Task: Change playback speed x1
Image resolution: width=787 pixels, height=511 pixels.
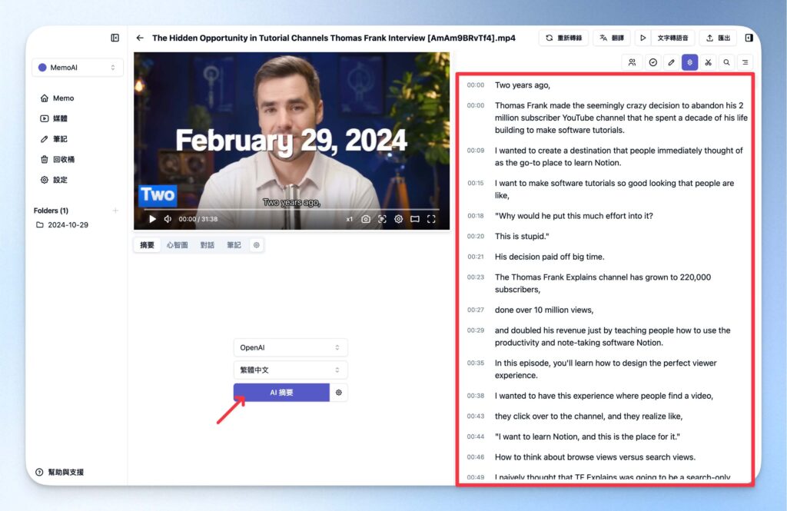Action: coord(350,219)
